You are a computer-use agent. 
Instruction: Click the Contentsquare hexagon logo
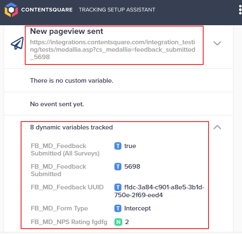(x=11, y=10)
